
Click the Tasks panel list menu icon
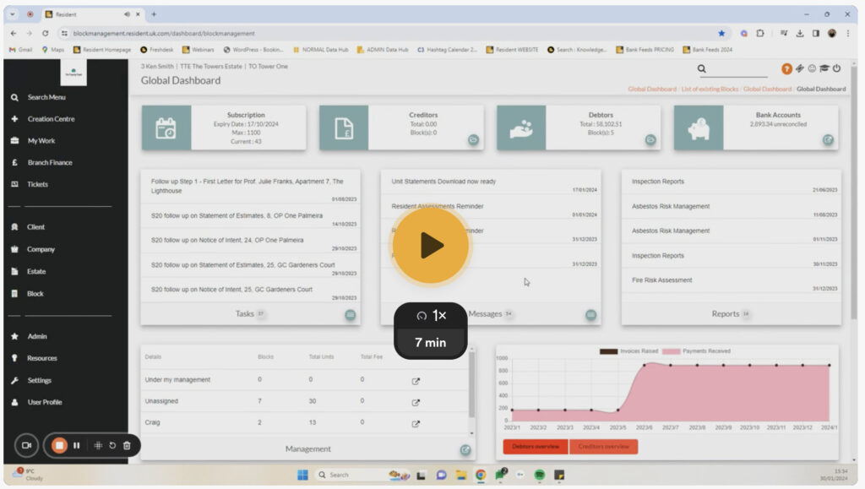tap(350, 314)
